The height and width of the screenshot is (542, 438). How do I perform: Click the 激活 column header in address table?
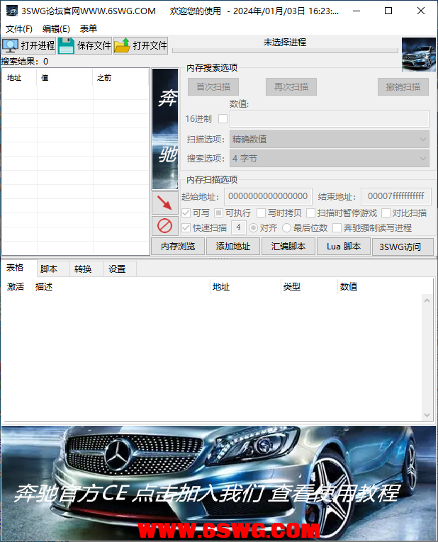17,287
